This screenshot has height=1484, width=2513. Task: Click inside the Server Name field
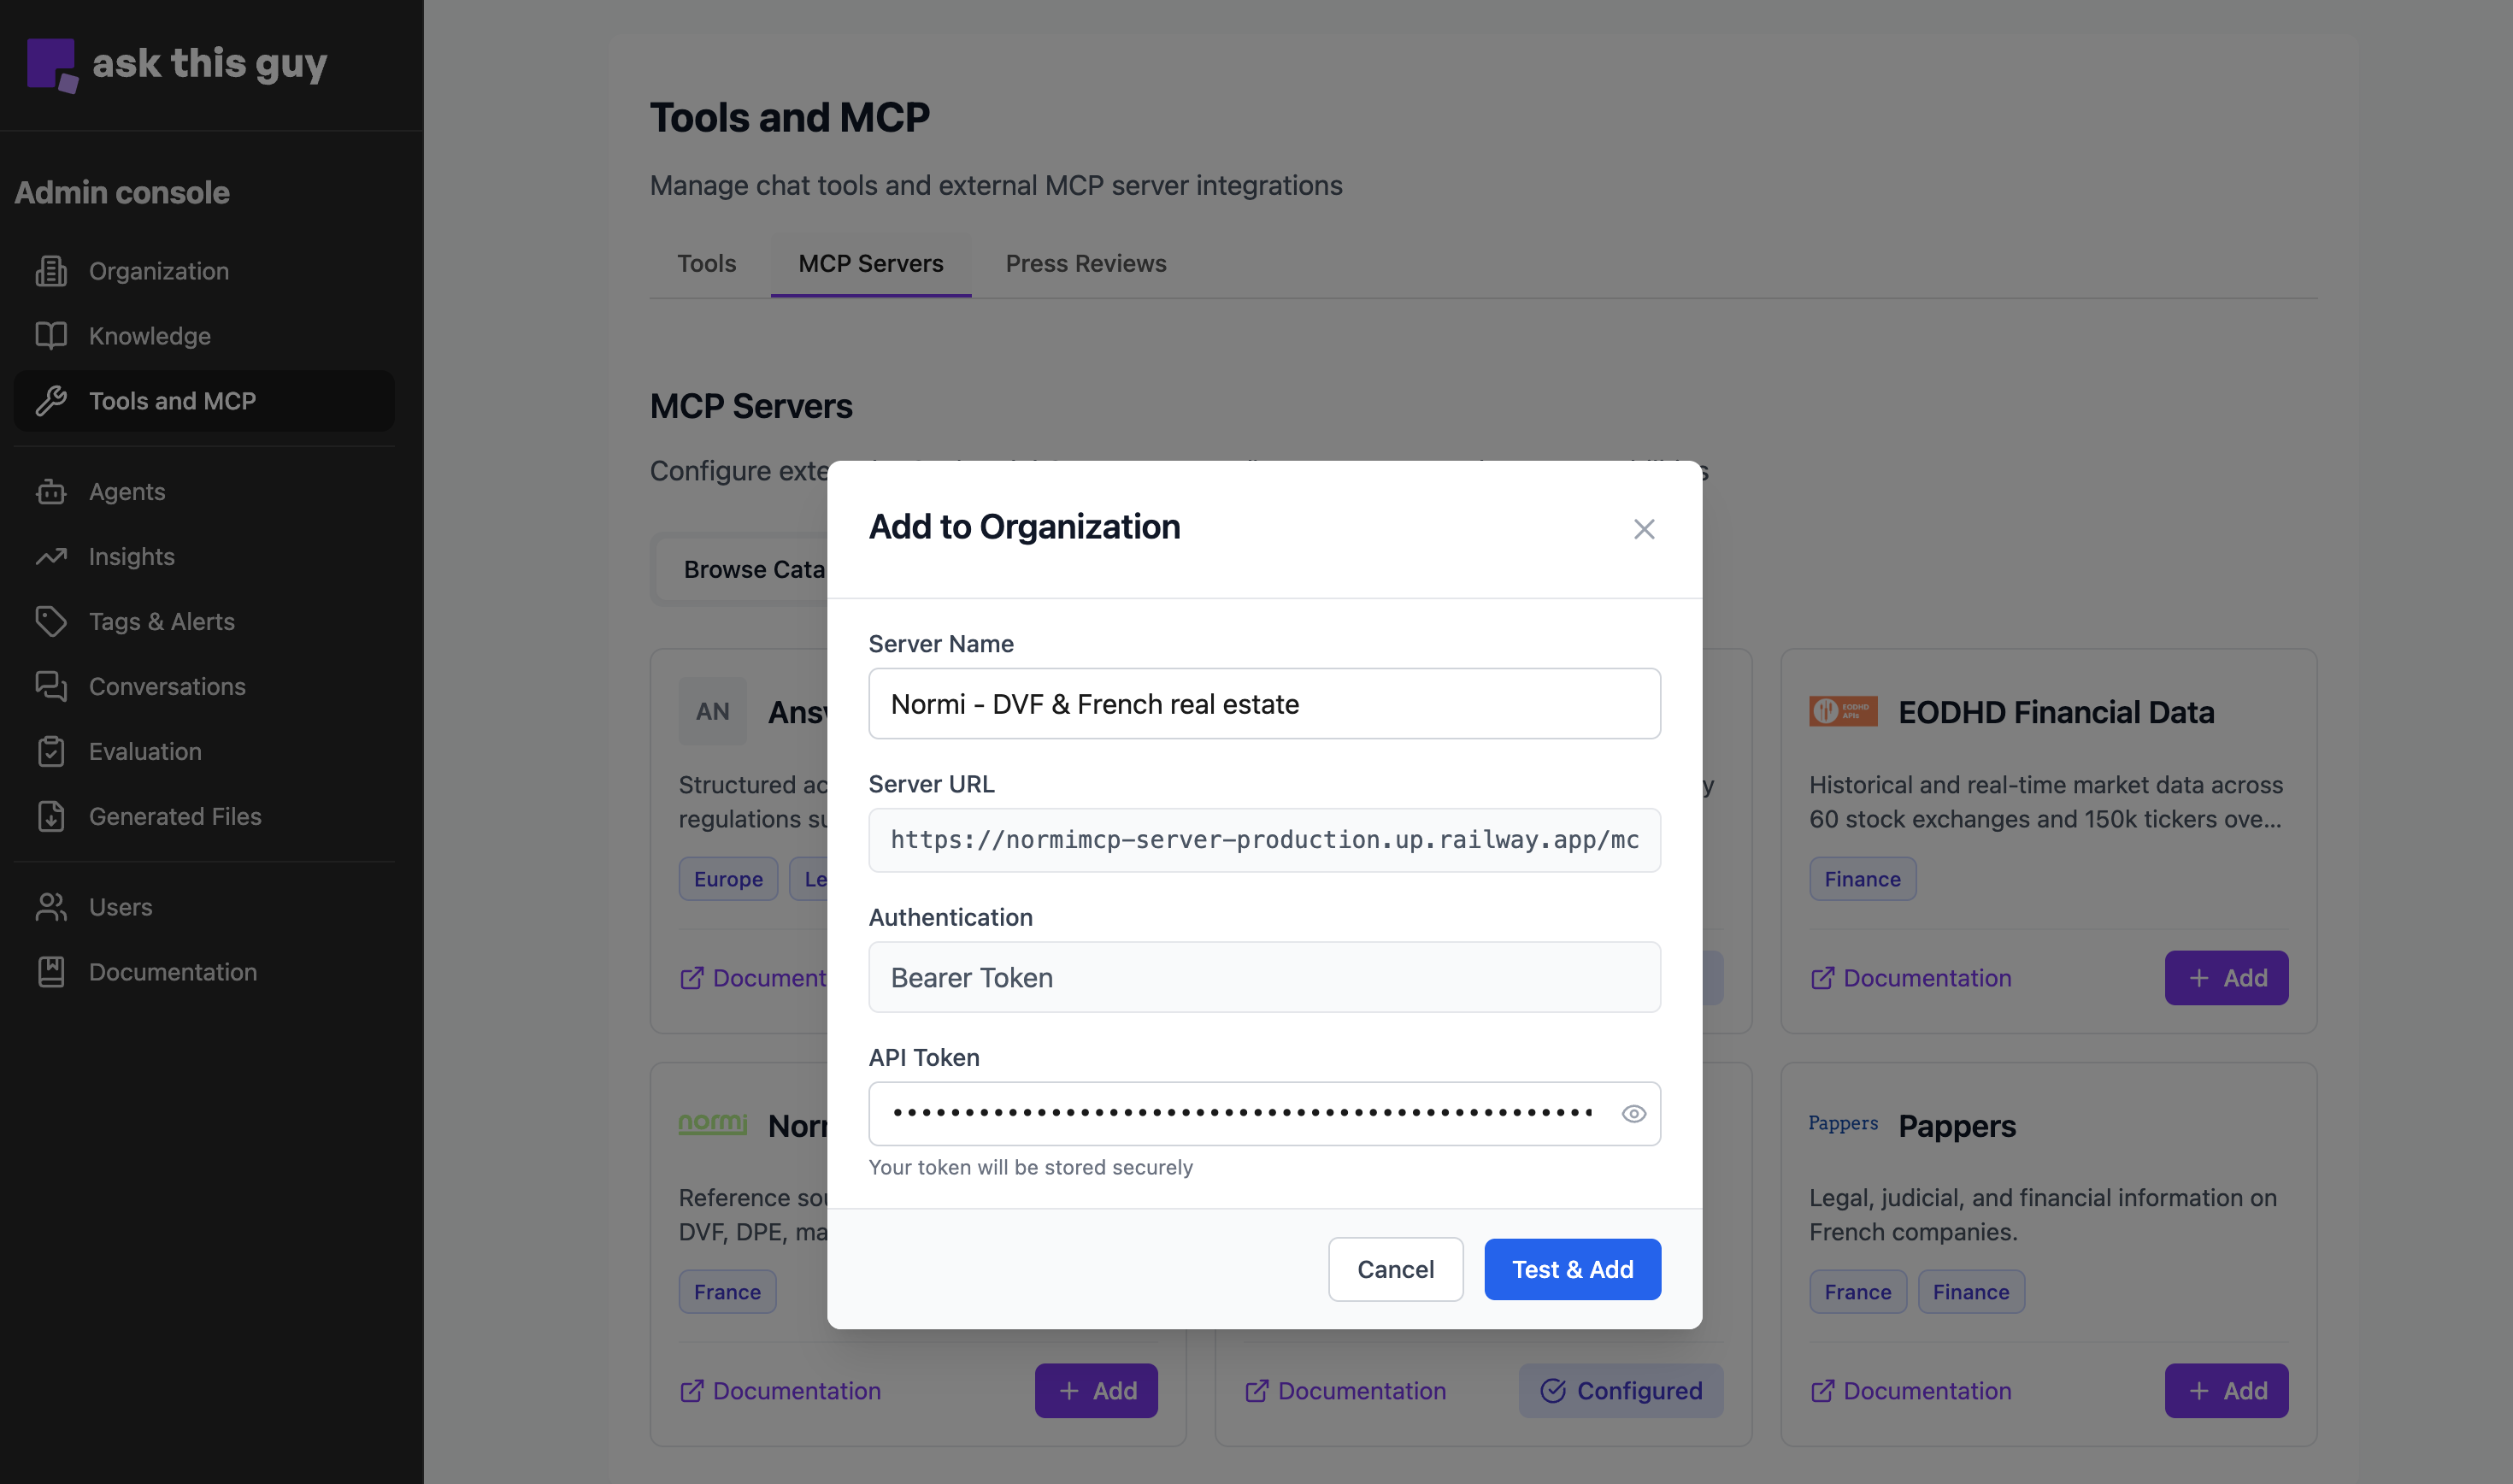pyautogui.click(x=1263, y=703)
